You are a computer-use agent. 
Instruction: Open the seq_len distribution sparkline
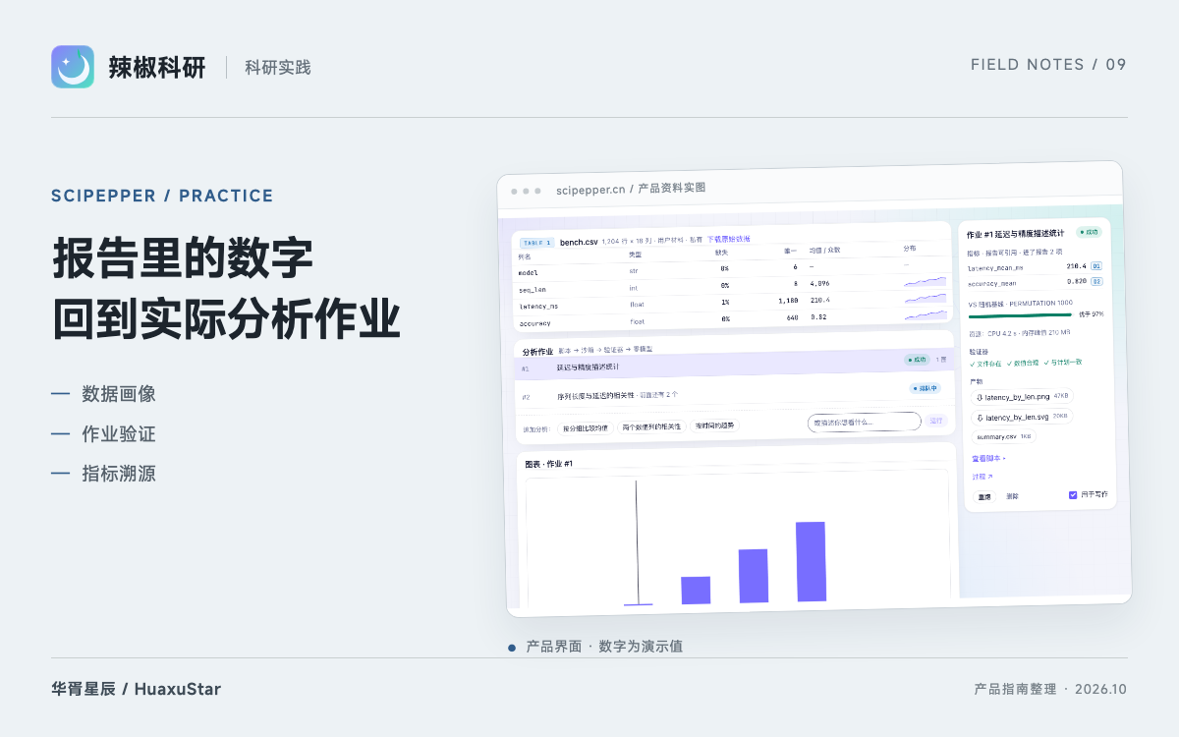pyautogui.click(x=925, y=283)
